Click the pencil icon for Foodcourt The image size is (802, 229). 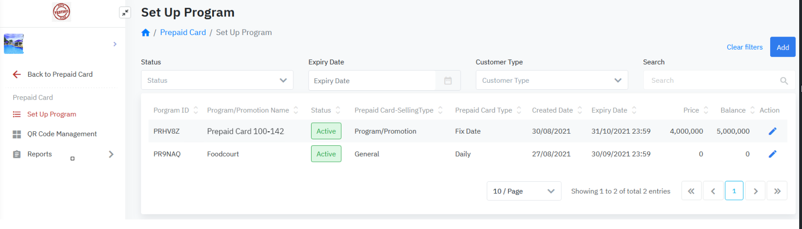pyautogui.click(x=772, y=154)
